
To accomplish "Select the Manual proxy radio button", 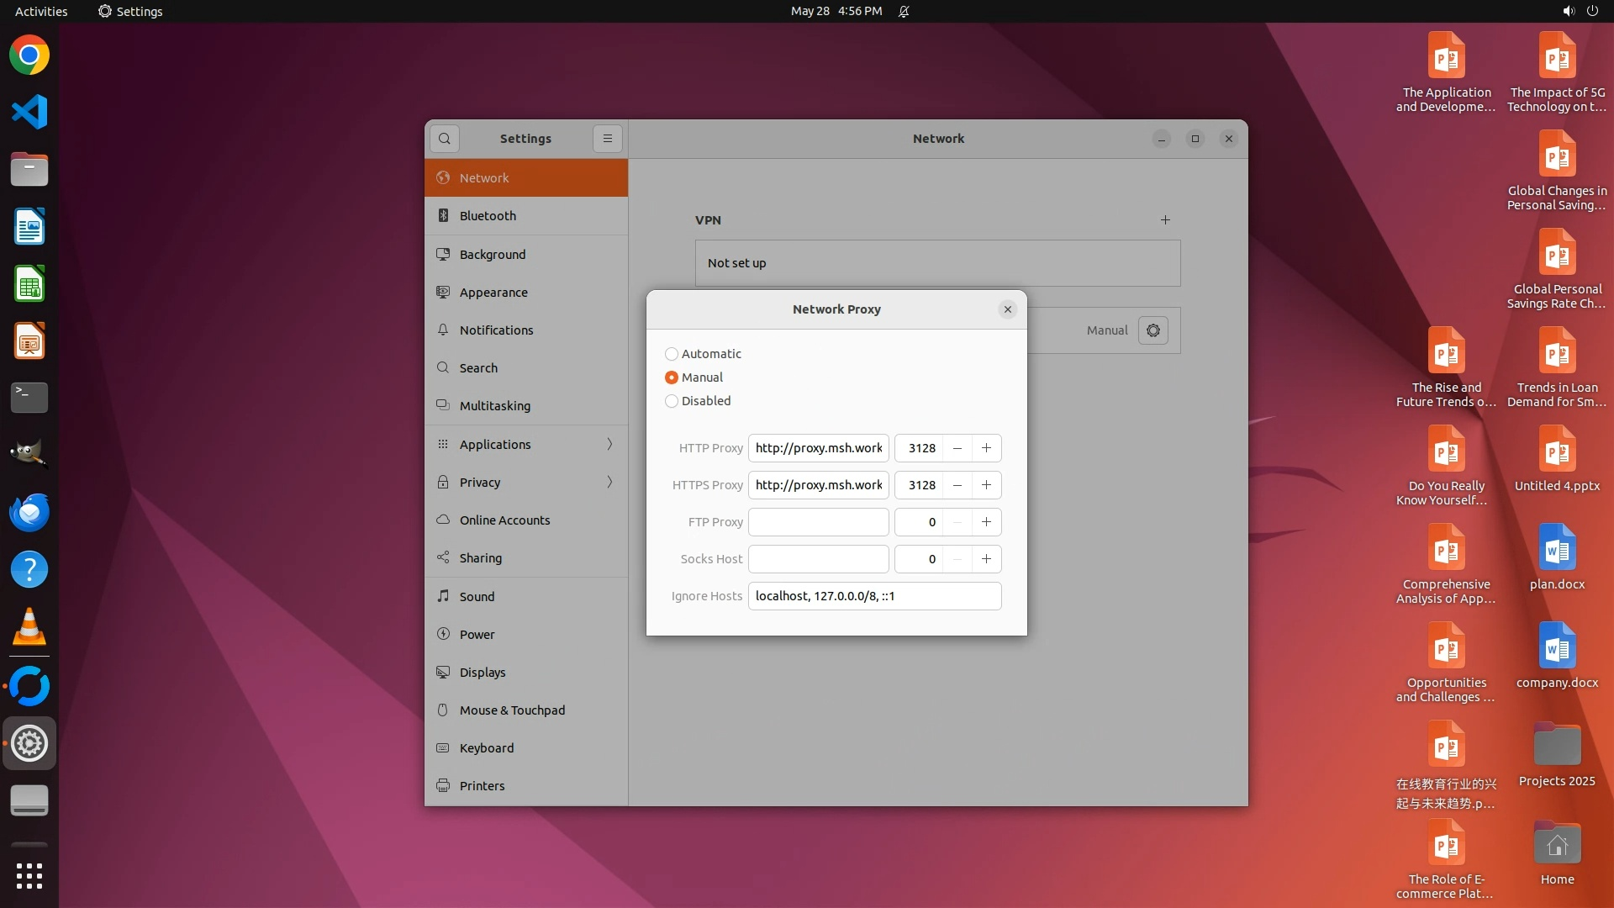I will tap(672, 377).
